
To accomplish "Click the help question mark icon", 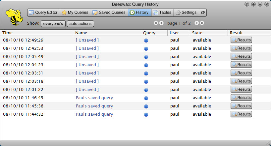I will [x=246, y=4].
